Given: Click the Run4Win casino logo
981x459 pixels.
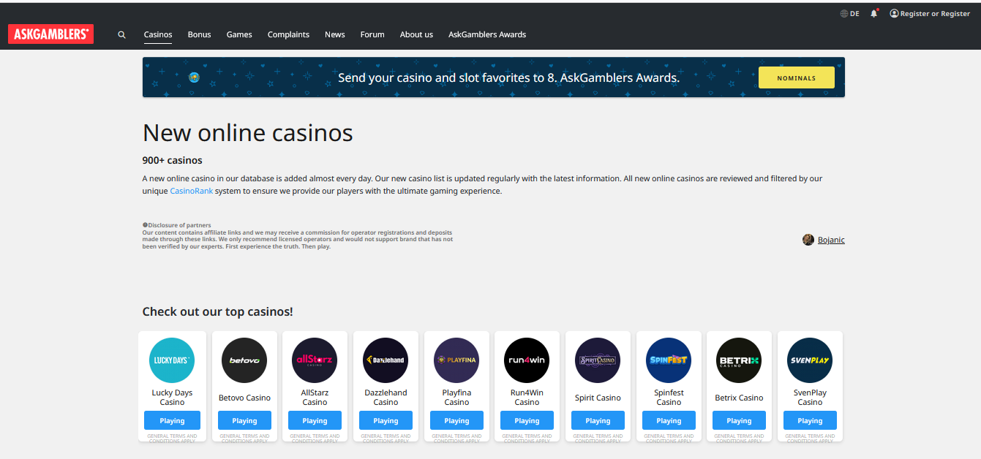Looking at the screenshot, I should coord(527,360).
